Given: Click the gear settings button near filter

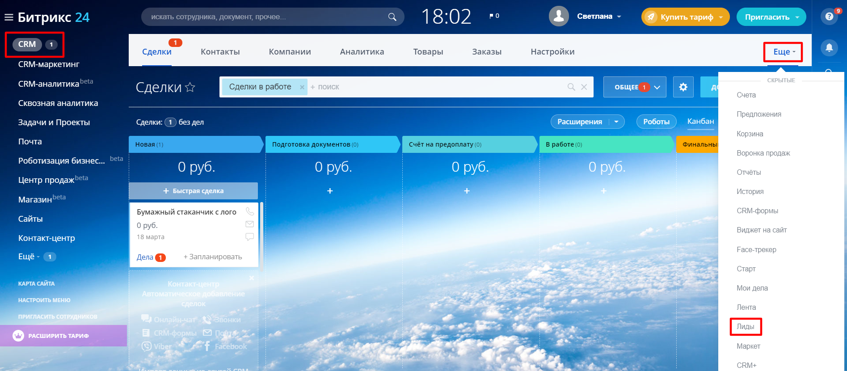Looking at the screenshot, I should (x=683, y=87).
